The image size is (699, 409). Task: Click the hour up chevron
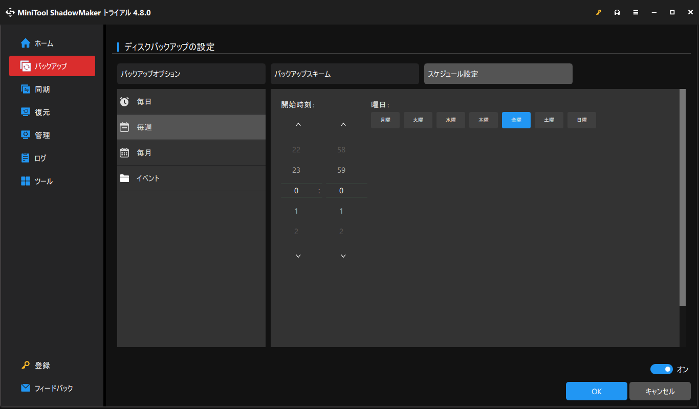click(298, 125)
